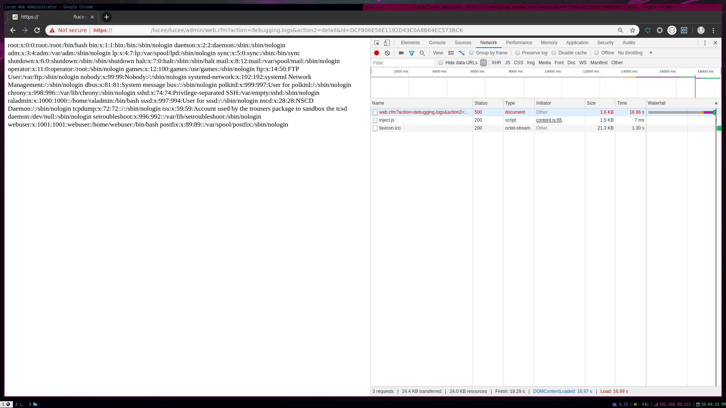Check the Disable cache option
The image size is (726, 408).
point(554,53)
